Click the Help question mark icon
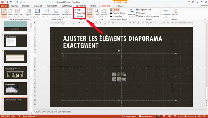This screenshot has height=118, width=208. tap(189, 2)
